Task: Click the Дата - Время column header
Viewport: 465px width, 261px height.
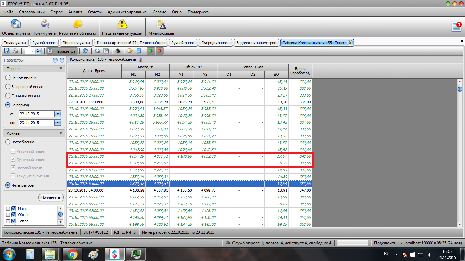Action: coord(94,71)
